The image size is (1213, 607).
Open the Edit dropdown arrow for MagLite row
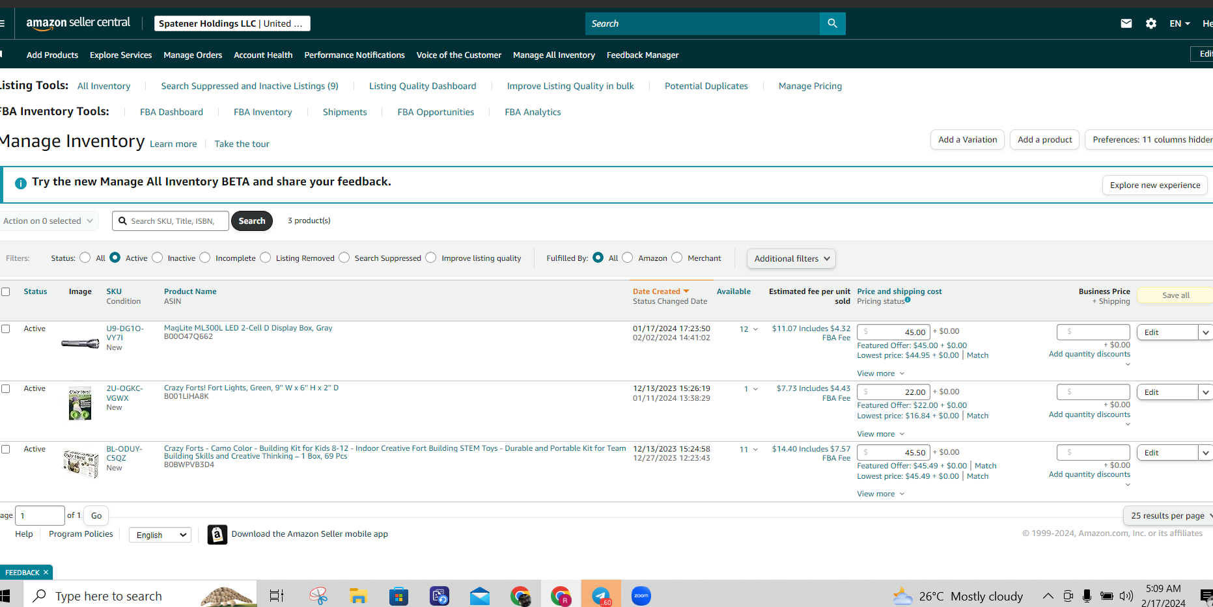tap(1205, 332)
